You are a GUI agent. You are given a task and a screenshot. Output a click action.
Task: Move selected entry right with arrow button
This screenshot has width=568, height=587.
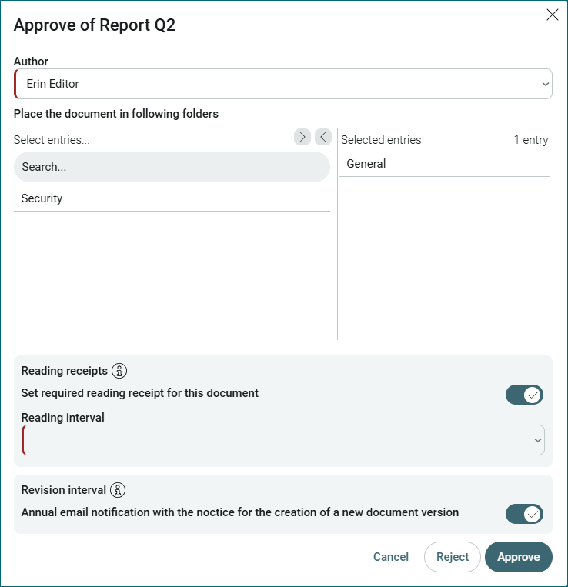coord(302,137)
